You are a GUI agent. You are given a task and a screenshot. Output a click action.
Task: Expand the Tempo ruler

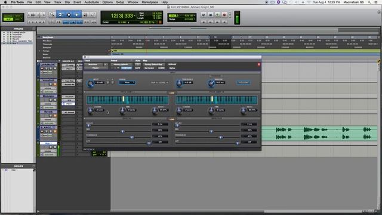(39, 51)
